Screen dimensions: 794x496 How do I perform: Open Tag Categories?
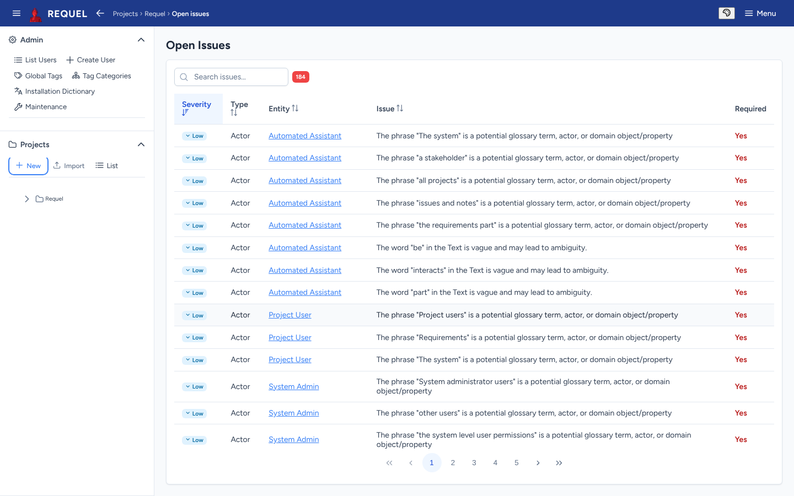pos(101,76)
